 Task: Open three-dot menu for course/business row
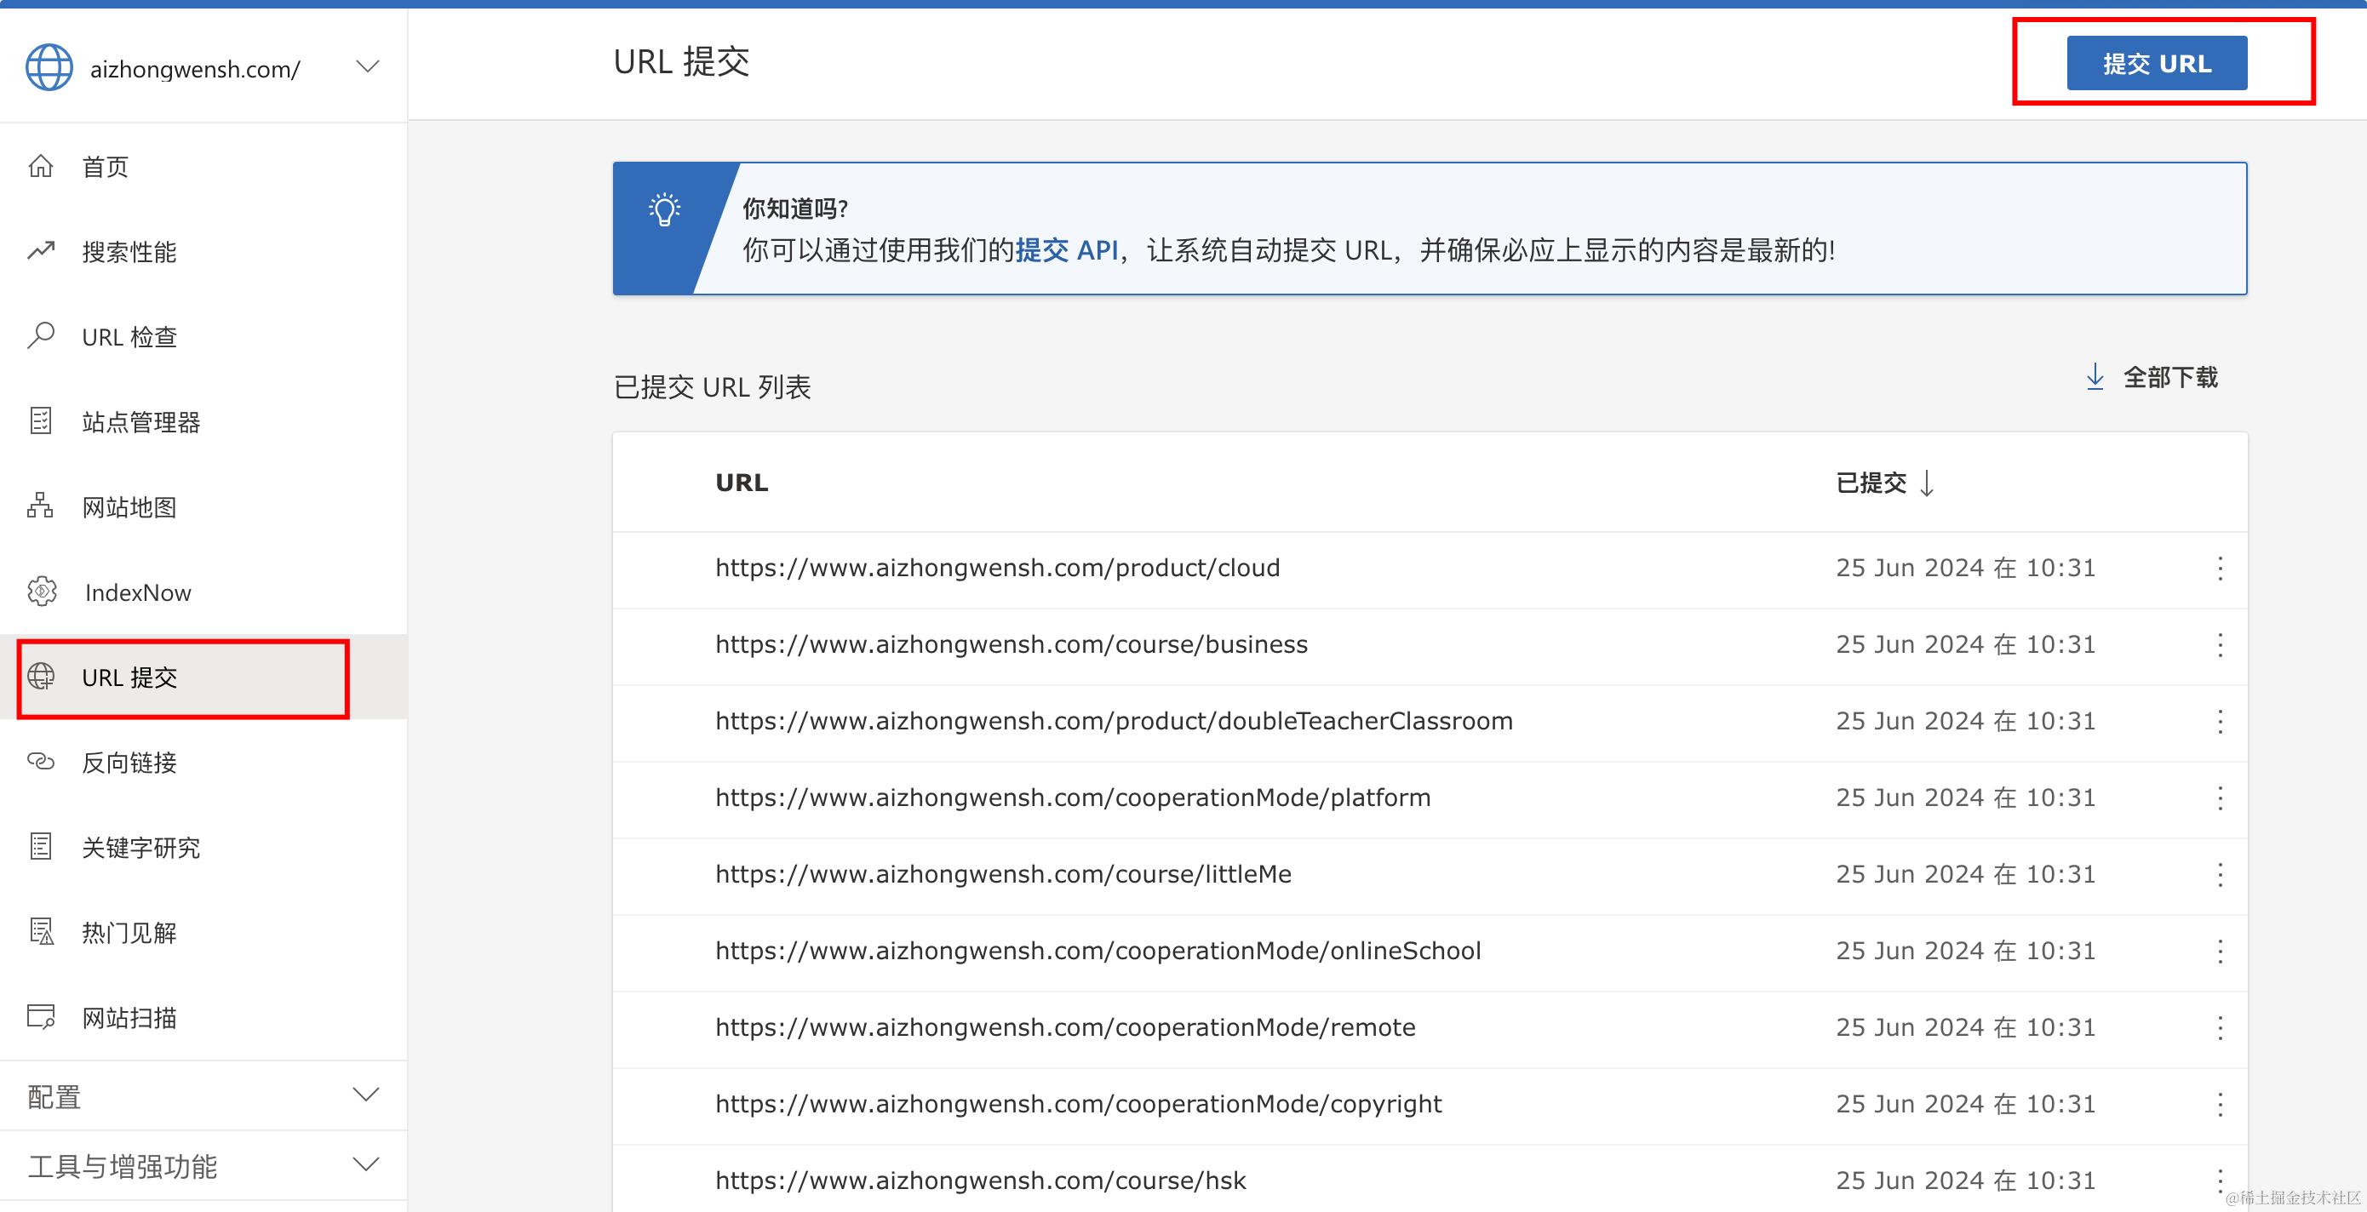click(x=2220, y=644)
